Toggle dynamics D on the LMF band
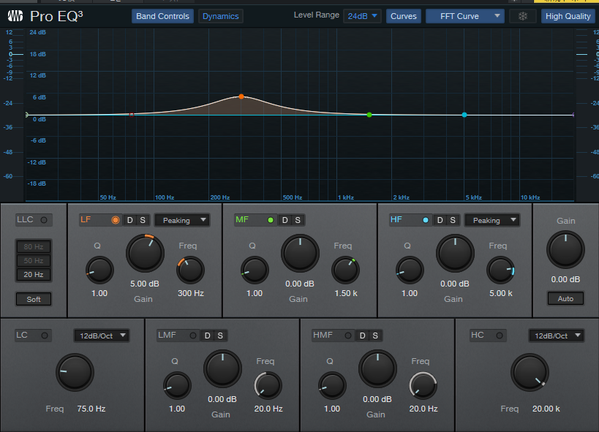The image size is (599, 432). [208, 336]
